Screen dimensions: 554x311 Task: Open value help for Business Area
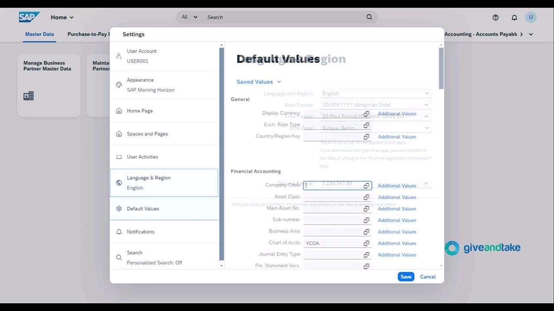(x=366, y=232)
